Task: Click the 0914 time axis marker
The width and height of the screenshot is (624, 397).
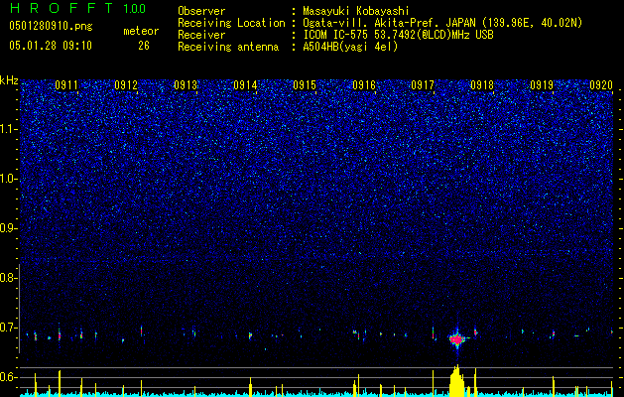Action: pyautogui.click(x=245, y=85)
